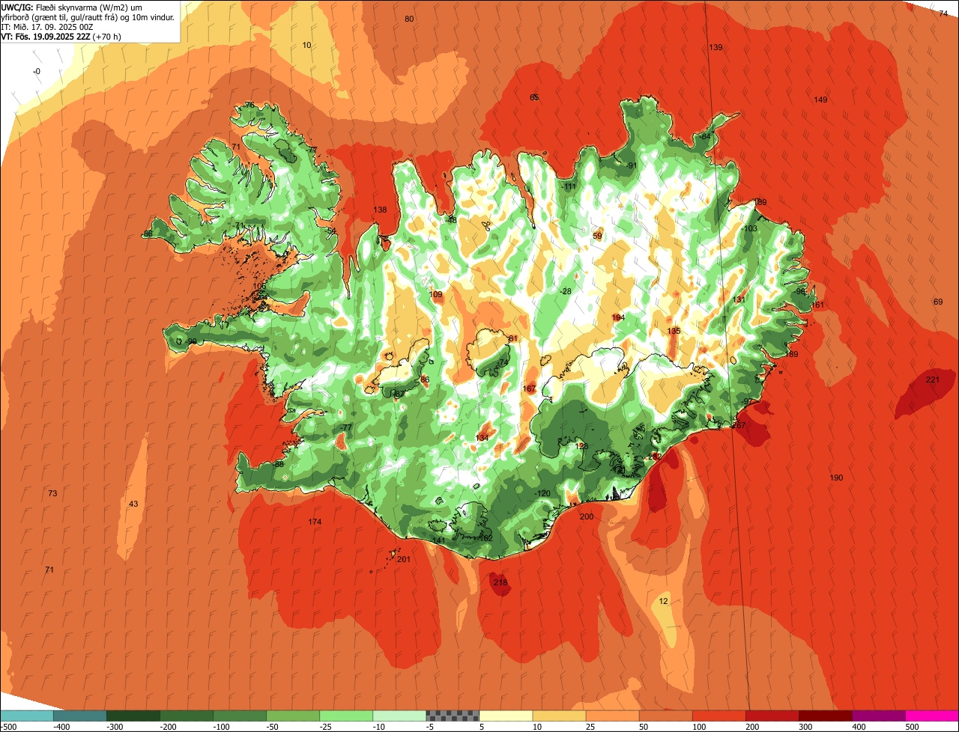
Task: Click the map value '-28' in the central north
Action: [566, 291]
